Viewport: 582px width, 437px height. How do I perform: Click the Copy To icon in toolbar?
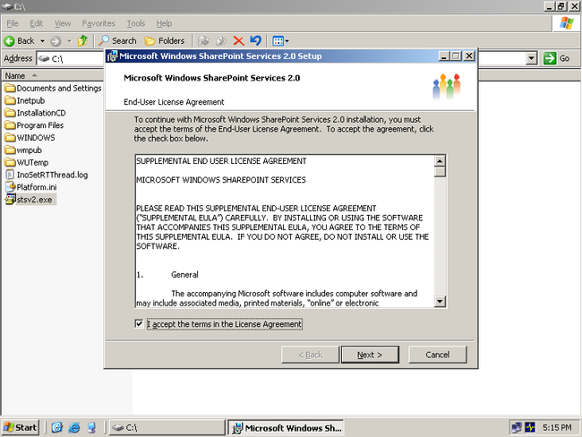click(x=221, y=41)
